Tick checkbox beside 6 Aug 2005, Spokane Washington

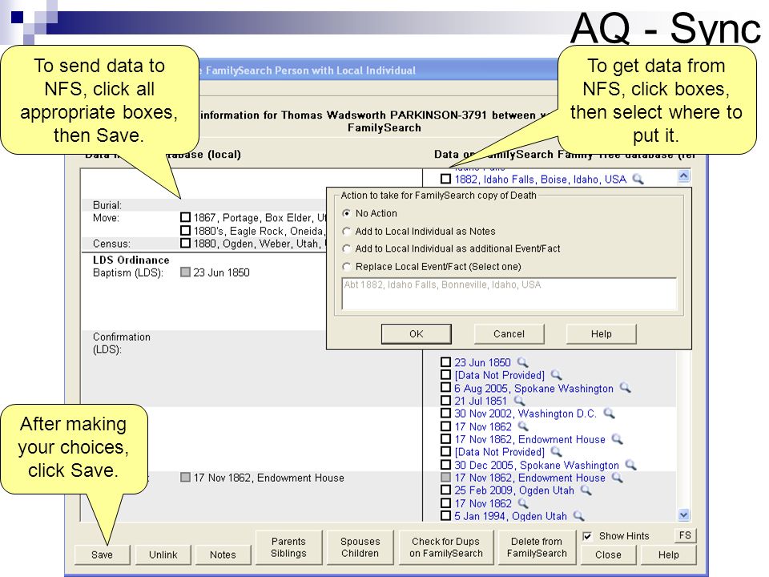tap(445, 388)
